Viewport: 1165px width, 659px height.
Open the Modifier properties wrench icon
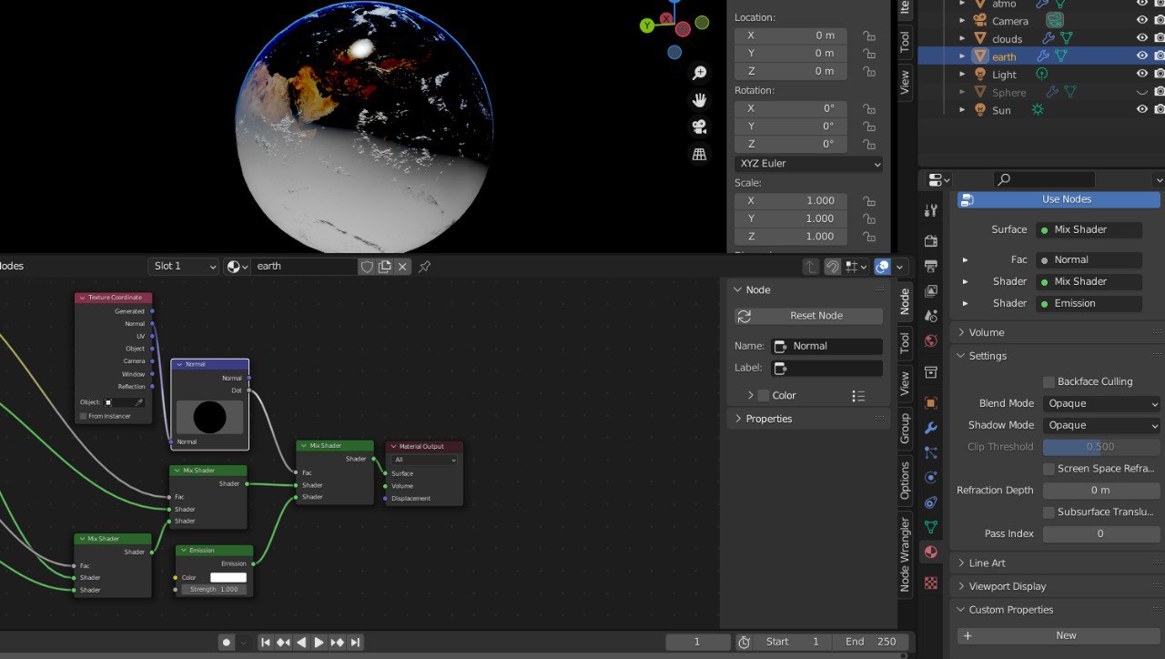pyautogui.click(x=930, y=427)
